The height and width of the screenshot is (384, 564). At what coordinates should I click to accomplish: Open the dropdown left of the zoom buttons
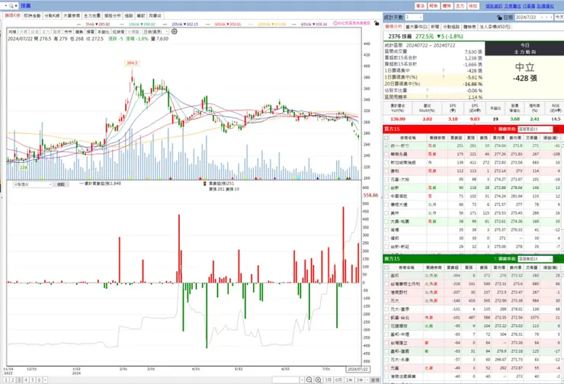(288, 379)
